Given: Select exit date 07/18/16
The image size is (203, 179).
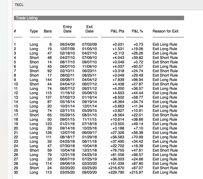Looking at the screenshot, I should [x=89, y=124].
